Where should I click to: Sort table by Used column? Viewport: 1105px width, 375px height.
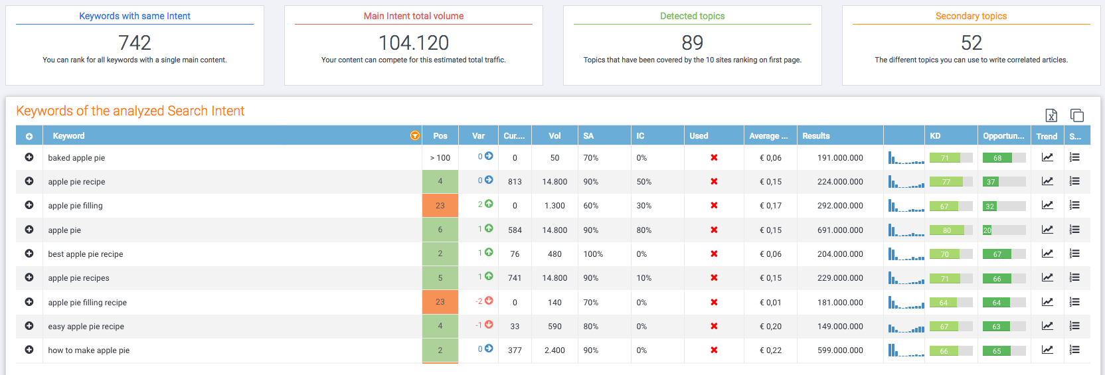tap(714, 136)
